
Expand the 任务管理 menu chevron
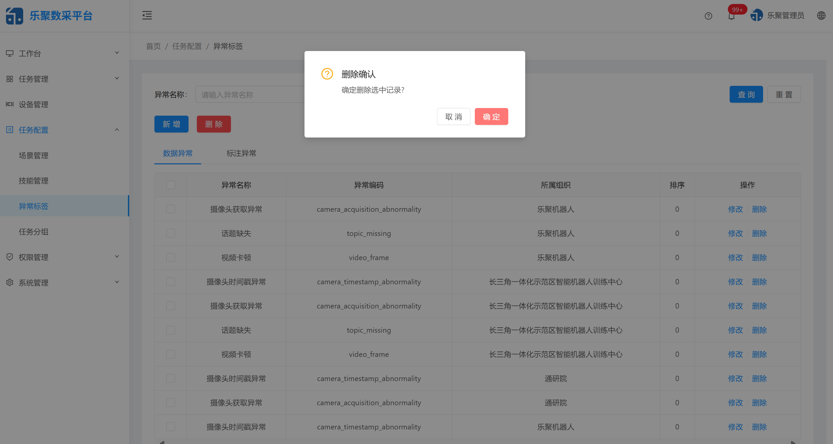[x=117, y=78]
